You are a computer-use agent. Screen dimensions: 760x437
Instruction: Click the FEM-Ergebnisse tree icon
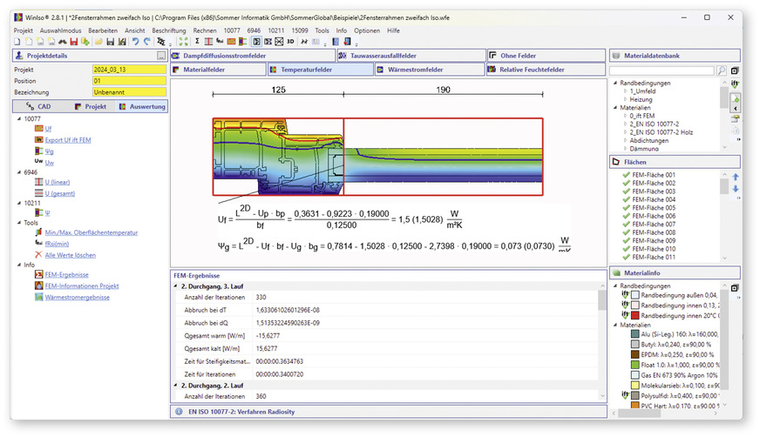pyautogui.click(x=38, y=274)
